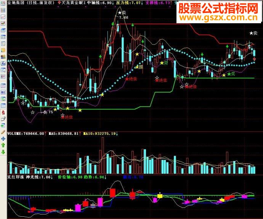Viewport: 263px width, 219px height.
Task: Click the VOLUME:769646.00 label
Action: [26, 134]
